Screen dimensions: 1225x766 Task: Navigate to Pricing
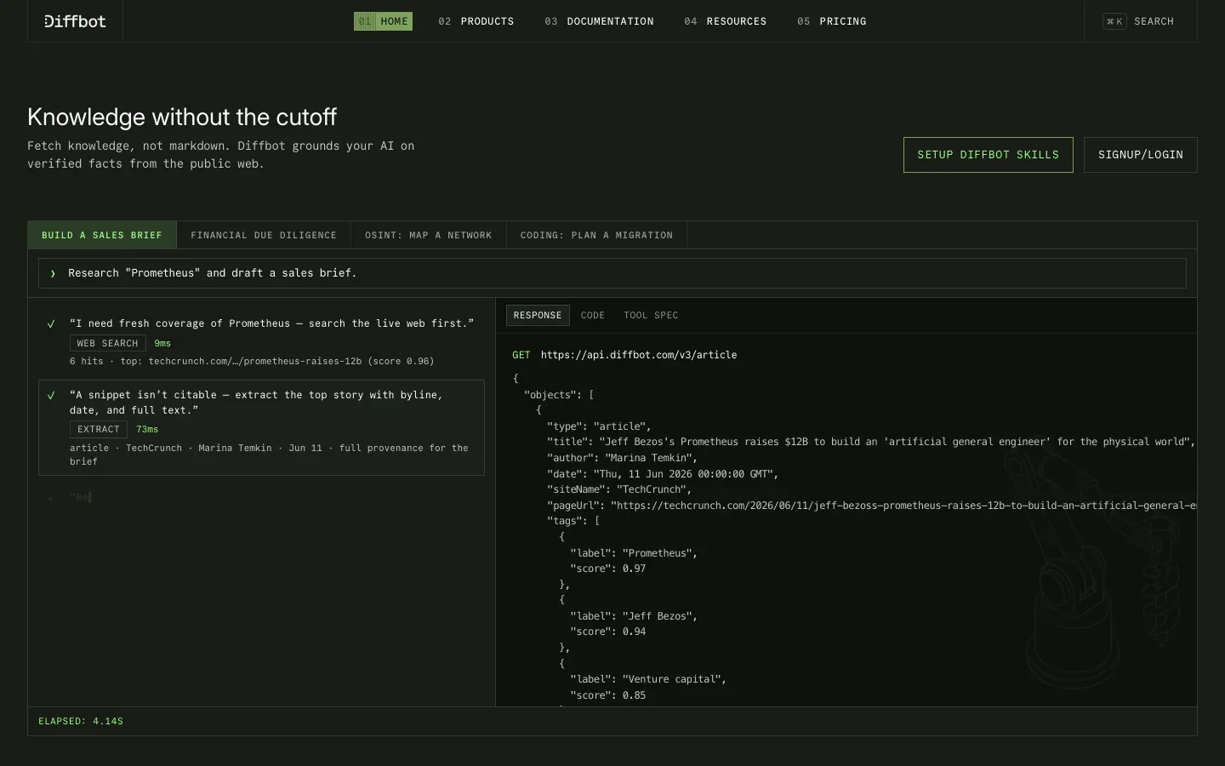831,21
